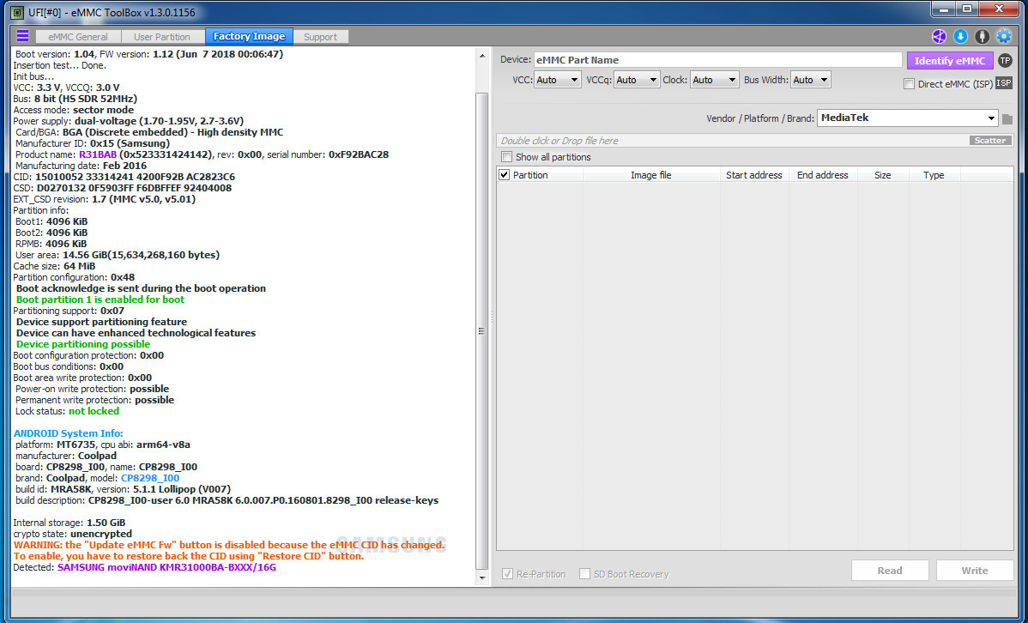This screenshot has width=1028, height=623.
Task: Click 'Device partitioning possible' line
Action: pyautogui.click(x=83, y=344)
